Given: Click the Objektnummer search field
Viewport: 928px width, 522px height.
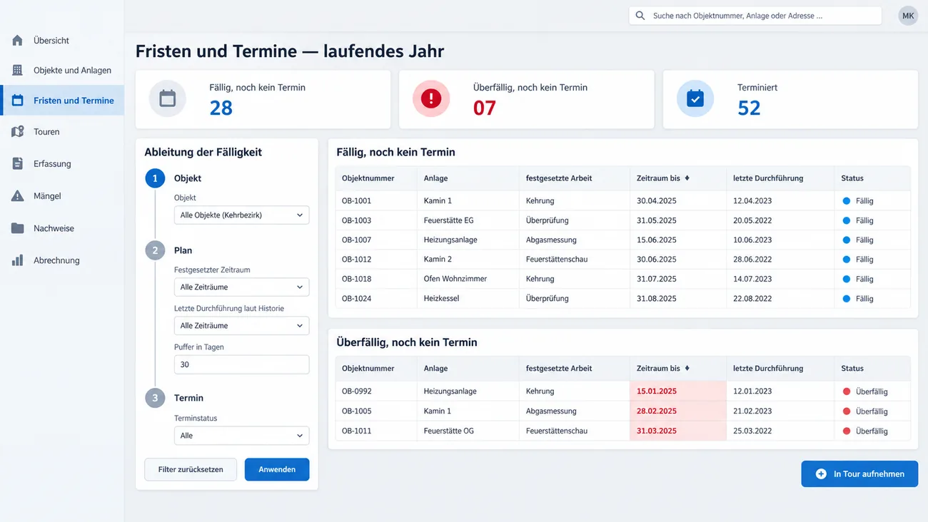Looking at the screenshot, I should pyautogui.click(x=755, y=16).
